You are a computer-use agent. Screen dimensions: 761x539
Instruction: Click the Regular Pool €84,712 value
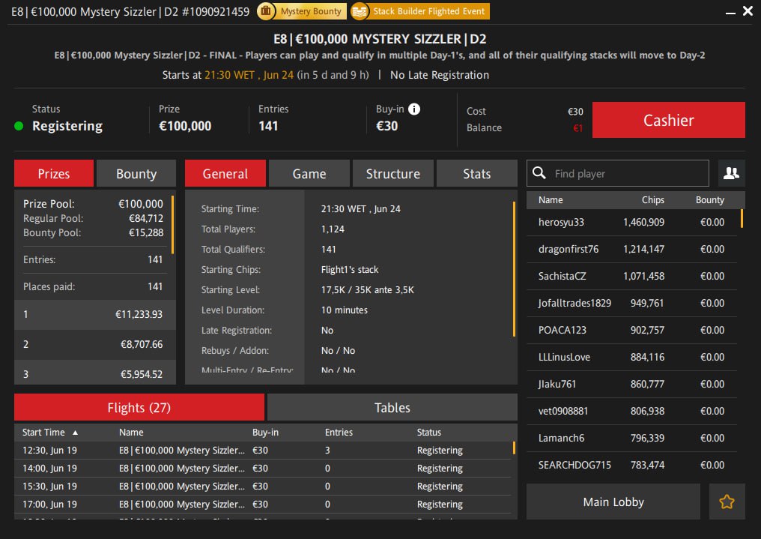pos(146,218)
